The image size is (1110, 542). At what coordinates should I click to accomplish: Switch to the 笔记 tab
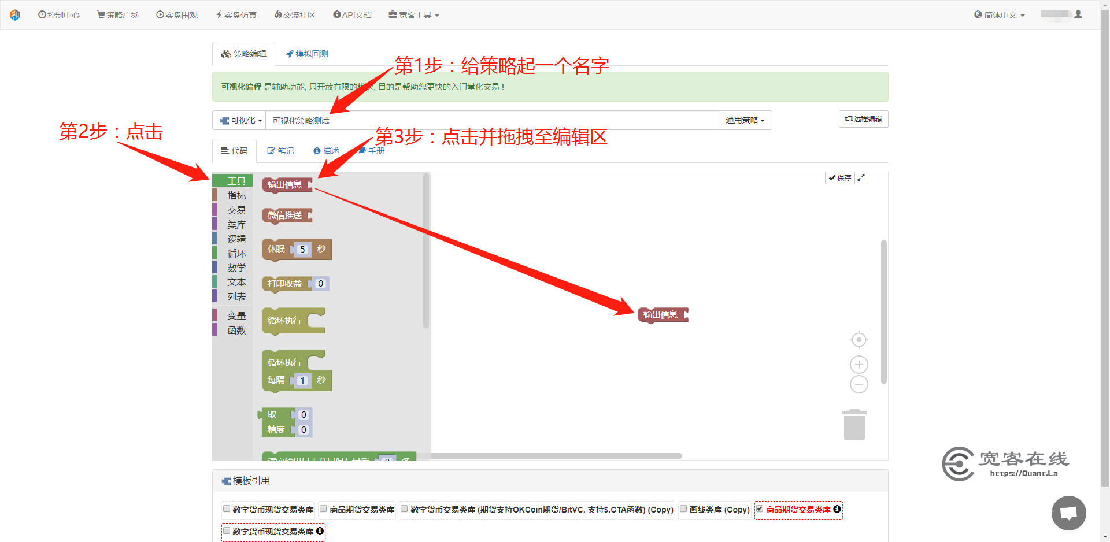pos(280,151)
